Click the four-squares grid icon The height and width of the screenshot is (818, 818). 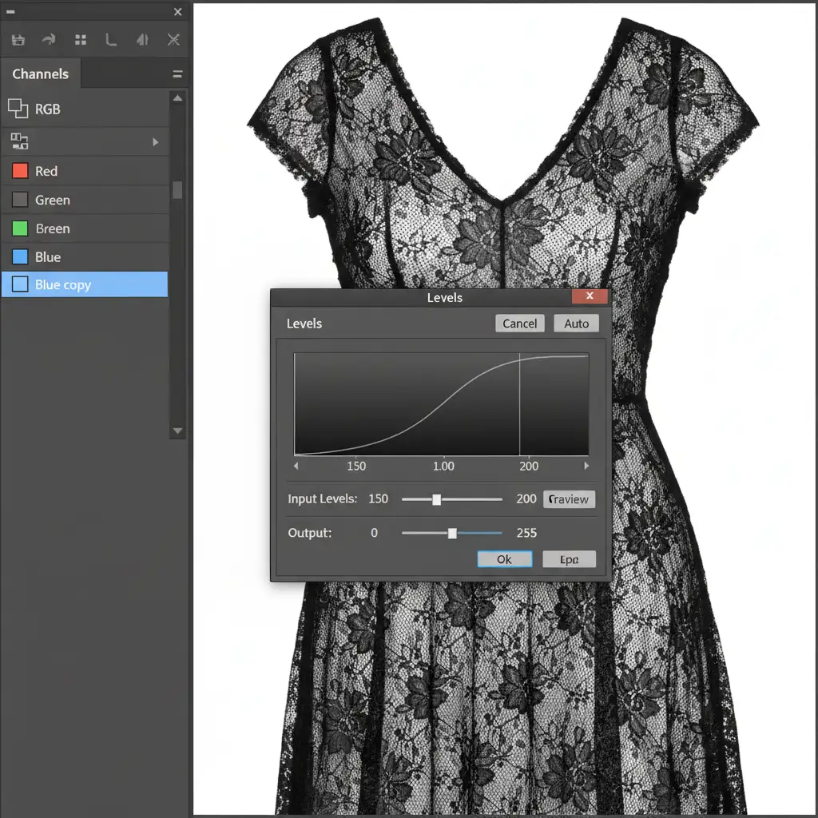point(81,39)
